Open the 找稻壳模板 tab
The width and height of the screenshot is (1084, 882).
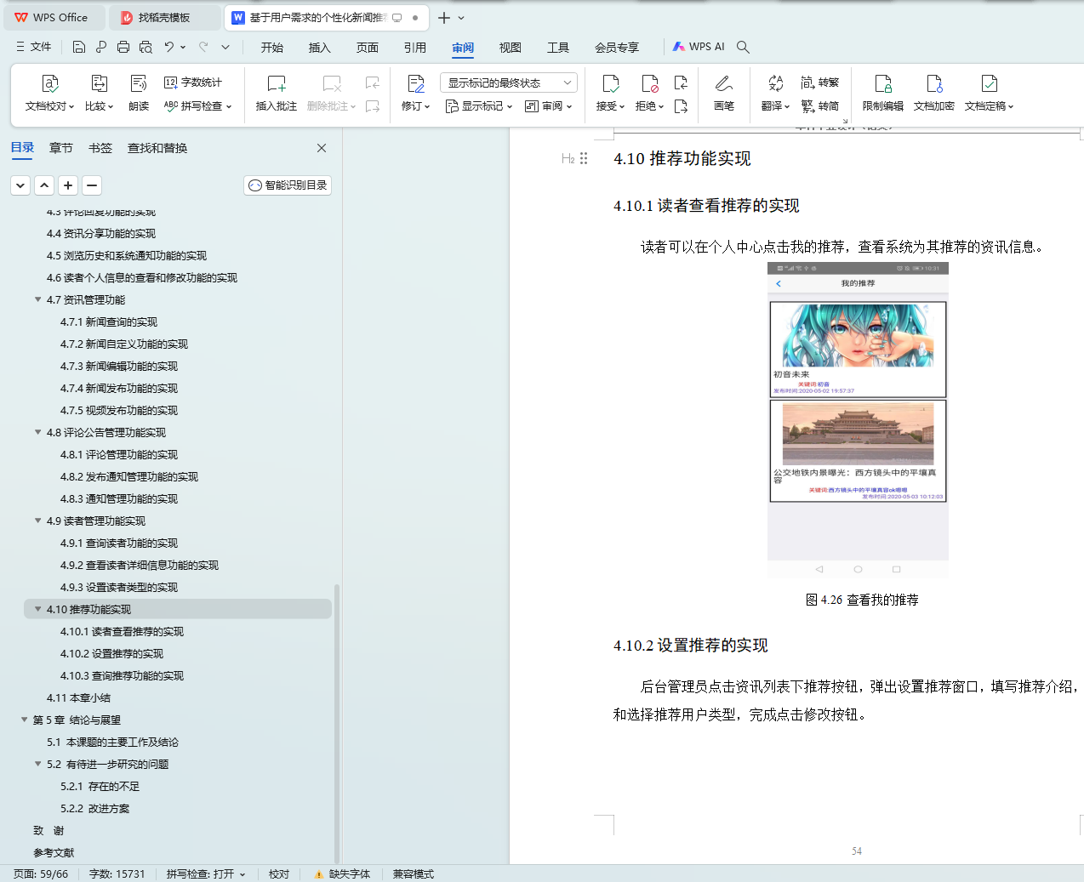[164, 17]
